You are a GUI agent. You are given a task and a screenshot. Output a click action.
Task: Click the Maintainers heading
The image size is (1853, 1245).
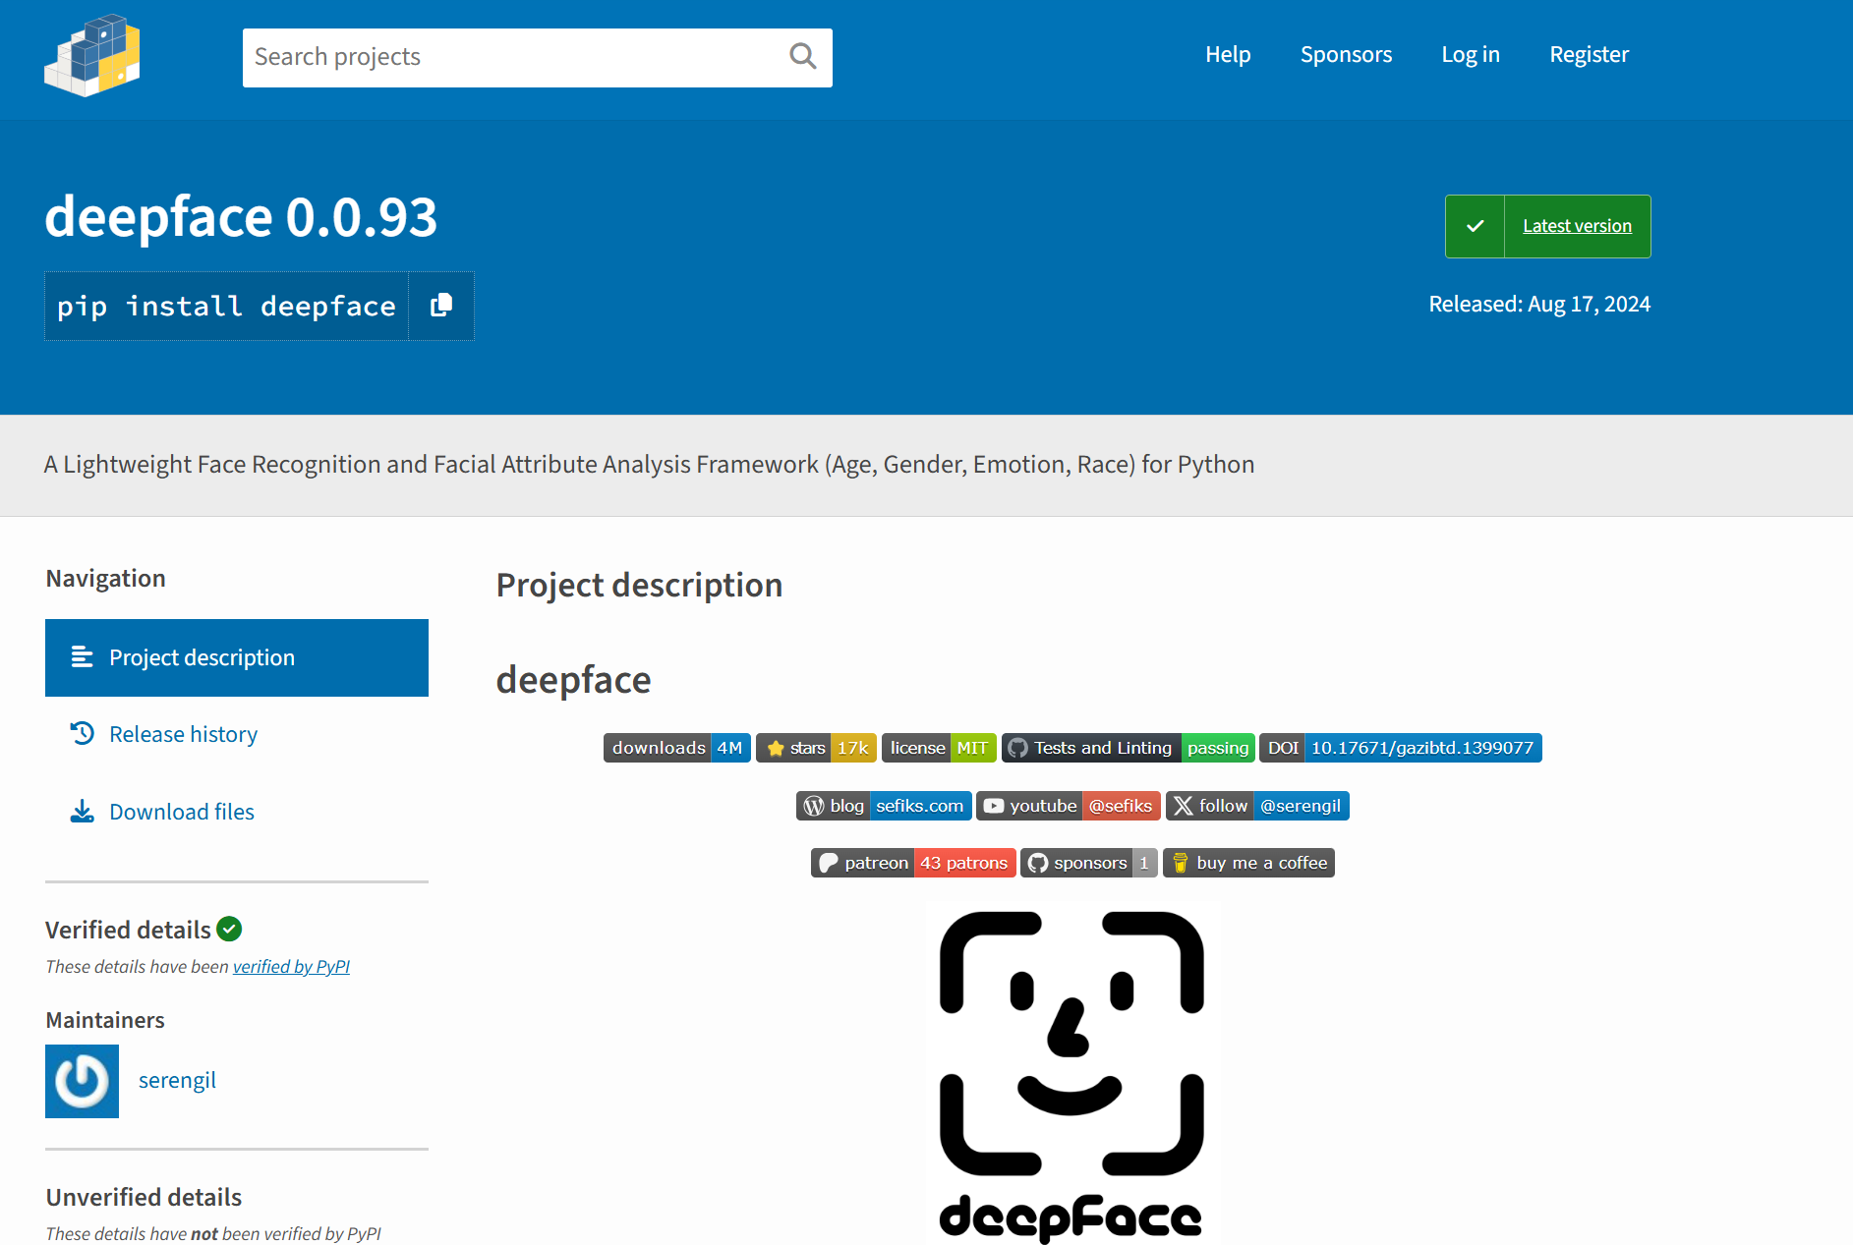point(105,1020)
